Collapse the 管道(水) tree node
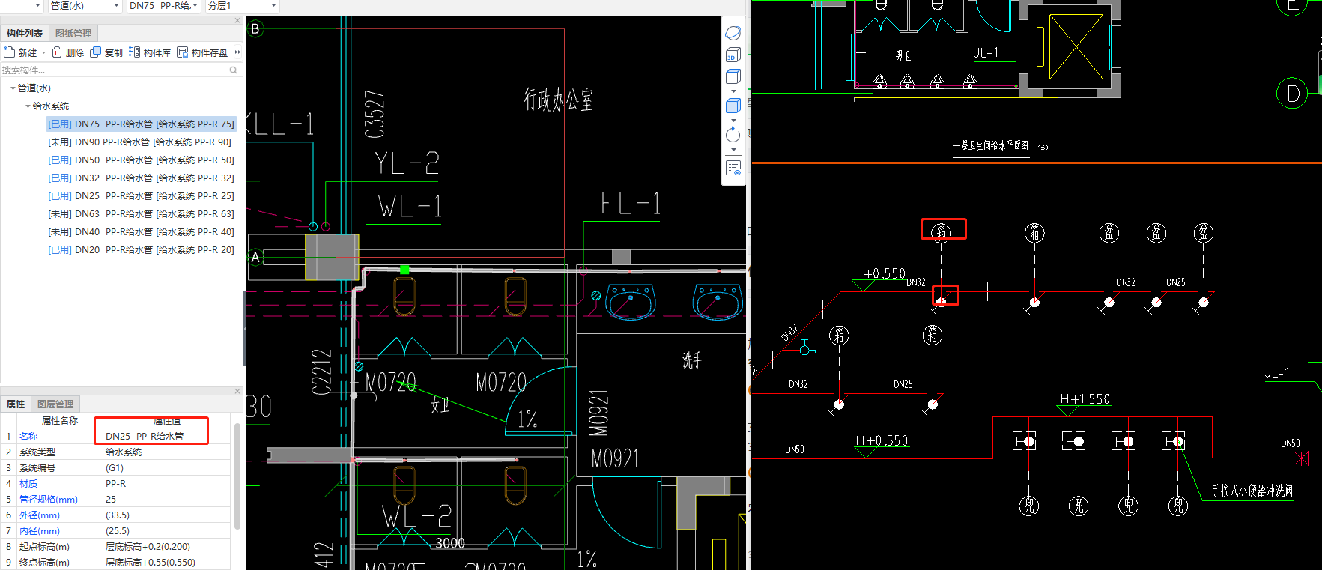The image size is (1322, 570). coord(13,88)
